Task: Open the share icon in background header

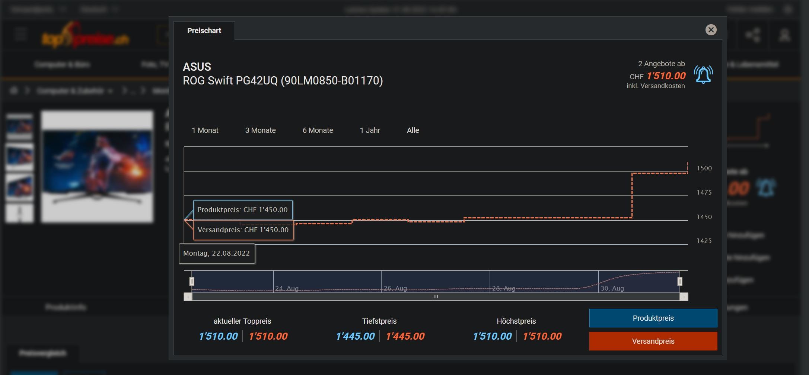Action: [x=753, y=35]
